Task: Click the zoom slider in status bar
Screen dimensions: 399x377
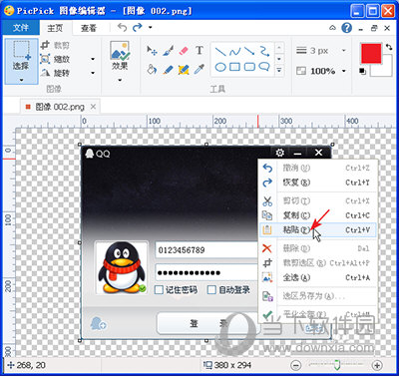Action: pyautogui.click(x=336, y=365)
